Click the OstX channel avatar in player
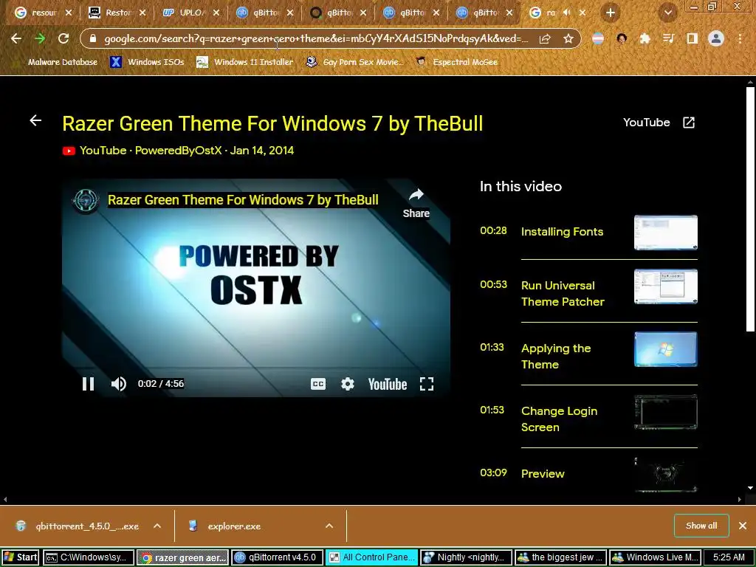The height and width of the screenshot is (567, 756). 86,200
